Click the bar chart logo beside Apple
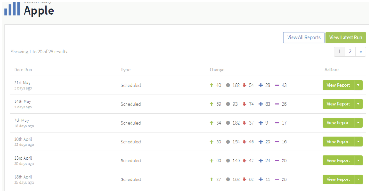Viewport: 369px width, 194px height. pyautogui.click(x=12, y=9)
